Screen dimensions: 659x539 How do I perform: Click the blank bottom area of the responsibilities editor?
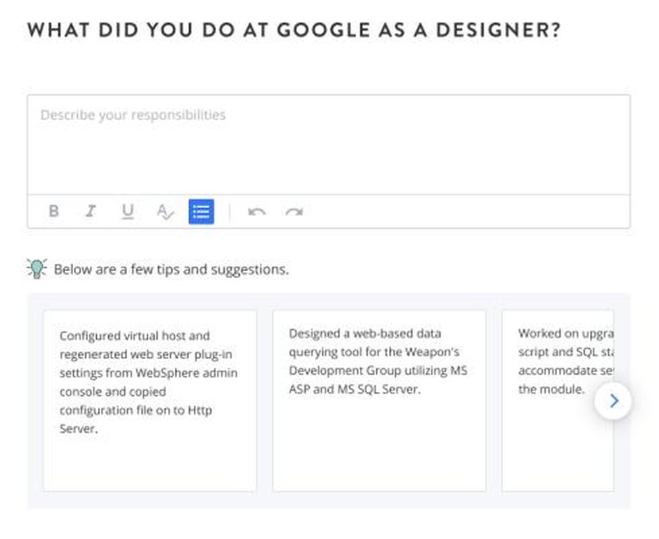329,168
